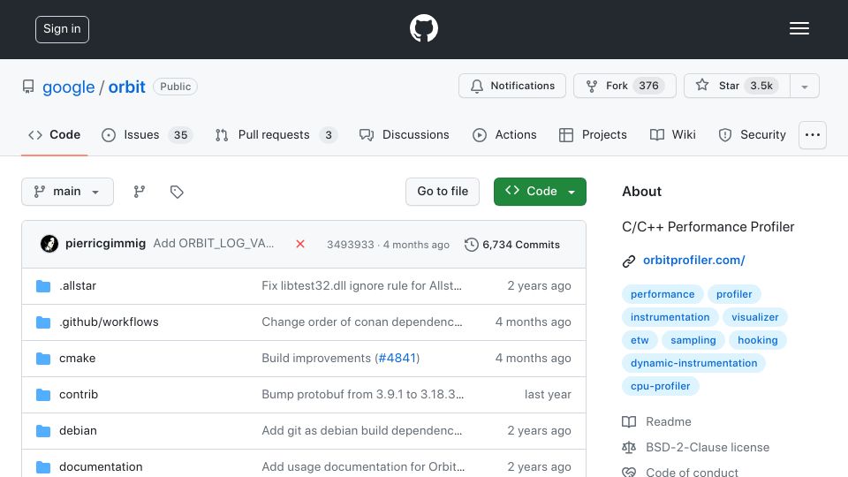Open the BSD-2-Clause license link
The height and width of the screenshot is (477, 848).
[708, 447]
